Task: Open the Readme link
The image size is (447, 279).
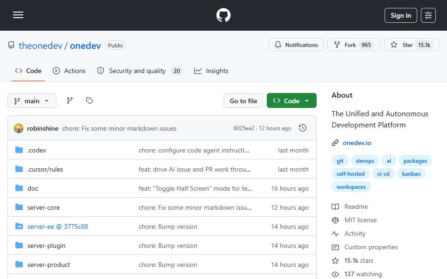Action: click(x=356, y=206)
